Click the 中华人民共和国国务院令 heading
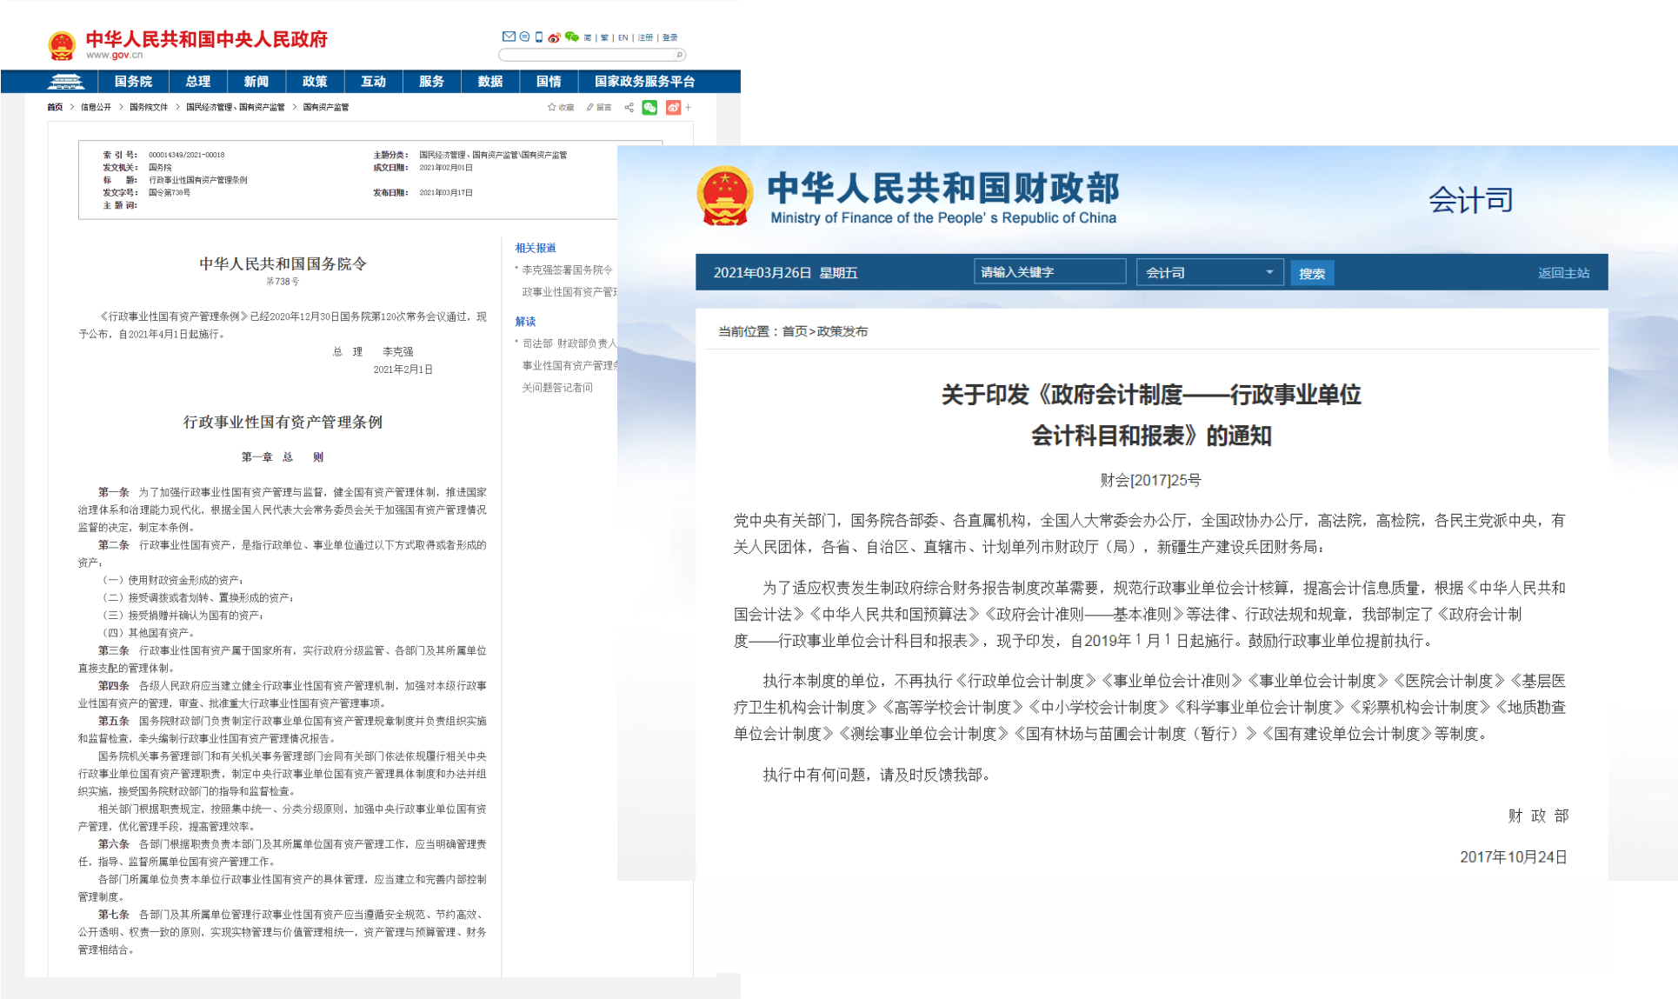The height and width of the screenshot is (999, 1678). [283, 263]
